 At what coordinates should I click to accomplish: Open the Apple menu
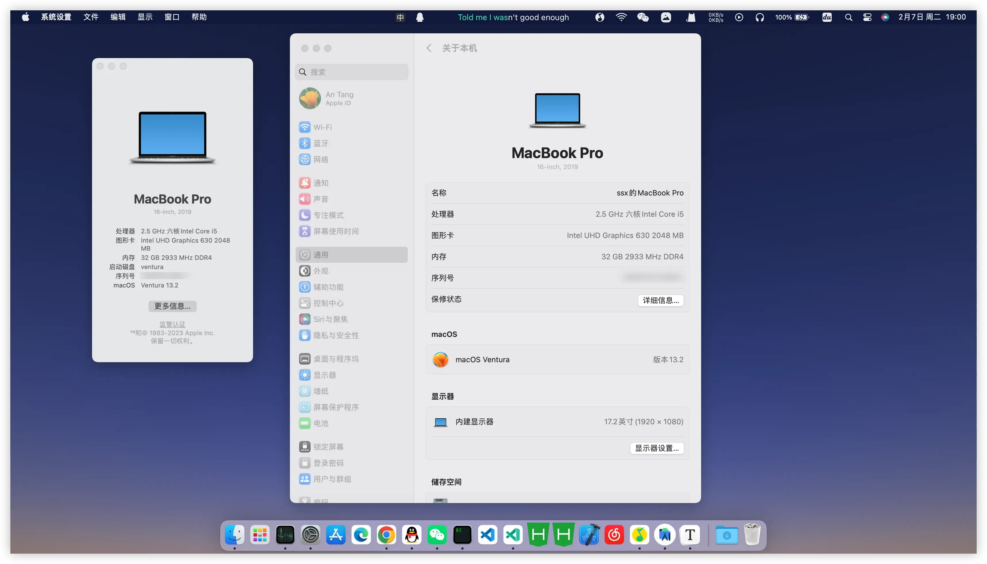click(x=26, y=17)
